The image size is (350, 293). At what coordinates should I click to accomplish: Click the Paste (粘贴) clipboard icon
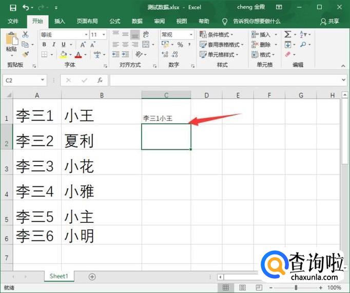click(x=11, y=42)
